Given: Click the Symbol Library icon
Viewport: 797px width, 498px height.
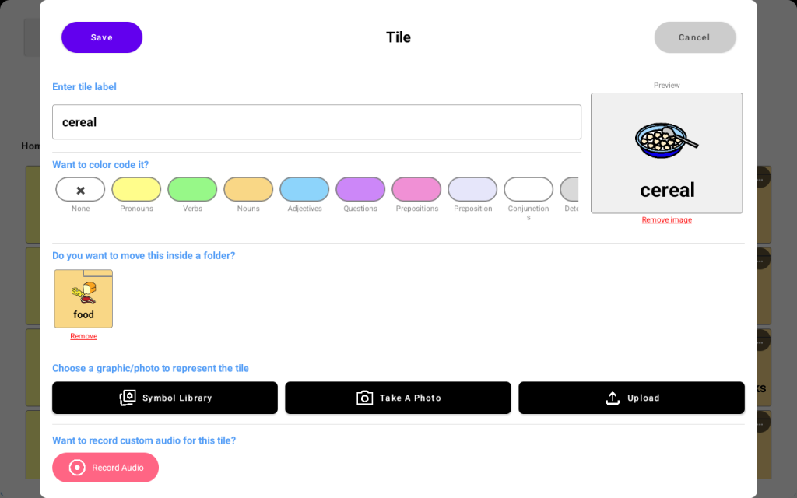Looking at the screenshot, I should tap(128, 398).
